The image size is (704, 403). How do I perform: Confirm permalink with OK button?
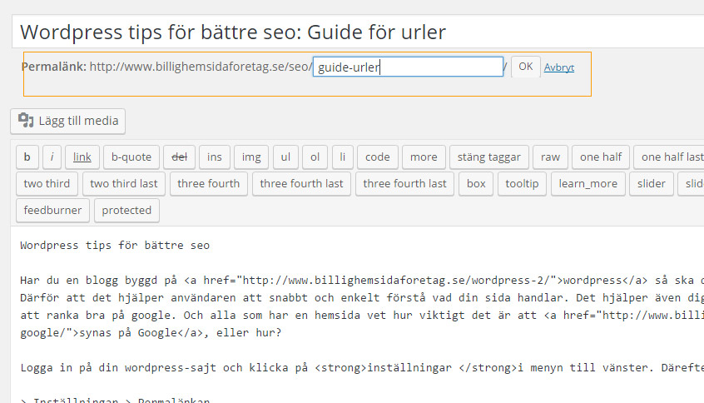click(525, 67)
